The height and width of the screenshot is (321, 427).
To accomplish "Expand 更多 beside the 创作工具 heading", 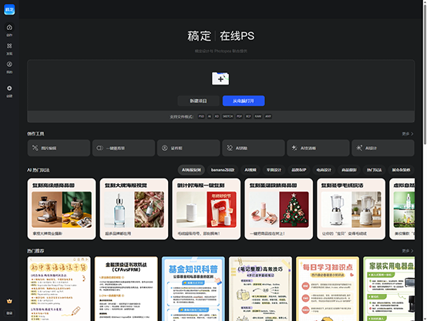I will pyautogui.click(x=408, y=134).
